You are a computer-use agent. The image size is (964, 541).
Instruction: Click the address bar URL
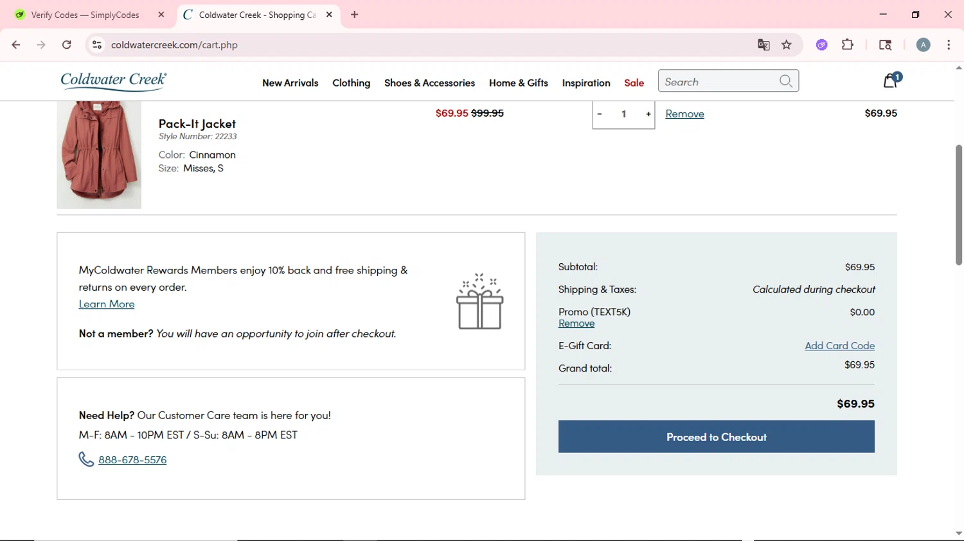click(x=174, y=45)
